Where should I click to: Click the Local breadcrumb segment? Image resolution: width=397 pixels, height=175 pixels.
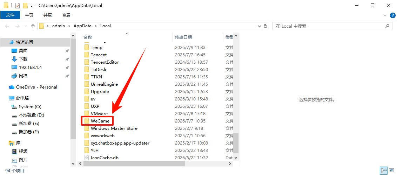[x=106, y=26]
